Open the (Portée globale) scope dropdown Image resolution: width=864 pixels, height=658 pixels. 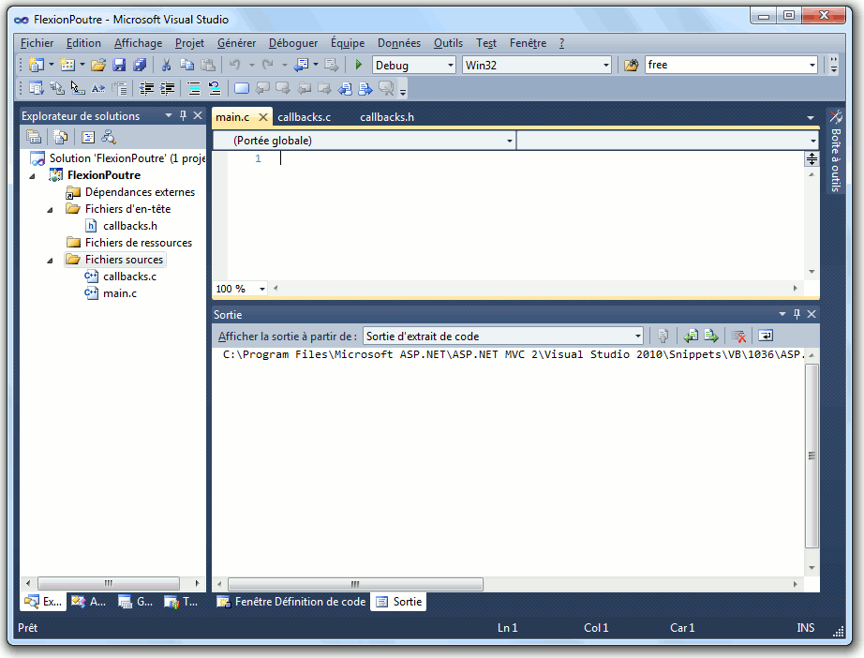510,141
